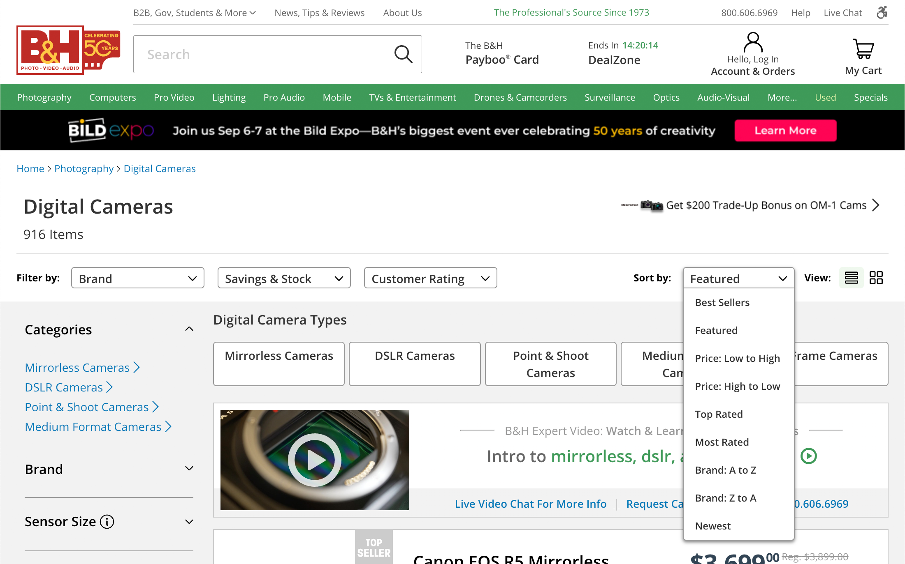Open accessibility options in the top right
This screenshot has width=905, height=564.
click(x=882, y=13)
